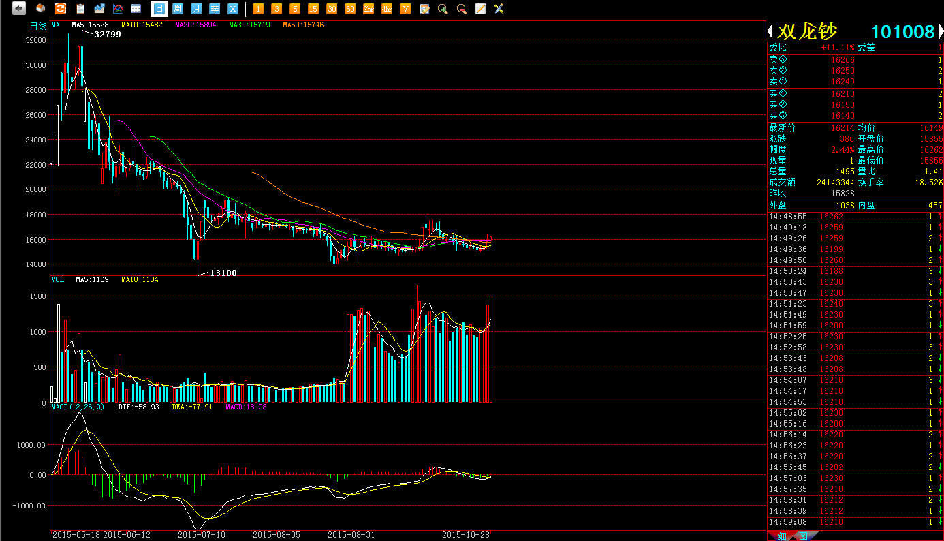Click the back arrow toolbar button
Screen dimensions: 944x541
click(19, 9)
